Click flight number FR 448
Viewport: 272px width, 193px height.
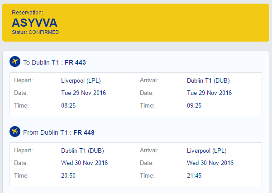point(84,132)
